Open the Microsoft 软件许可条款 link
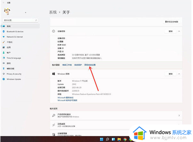Viewport: 193px width, 142px height. click(x=67, y=101)
